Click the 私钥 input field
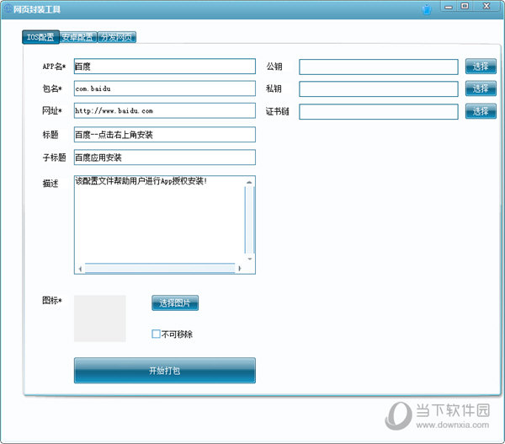505x444 pixels. pos(379,88)
